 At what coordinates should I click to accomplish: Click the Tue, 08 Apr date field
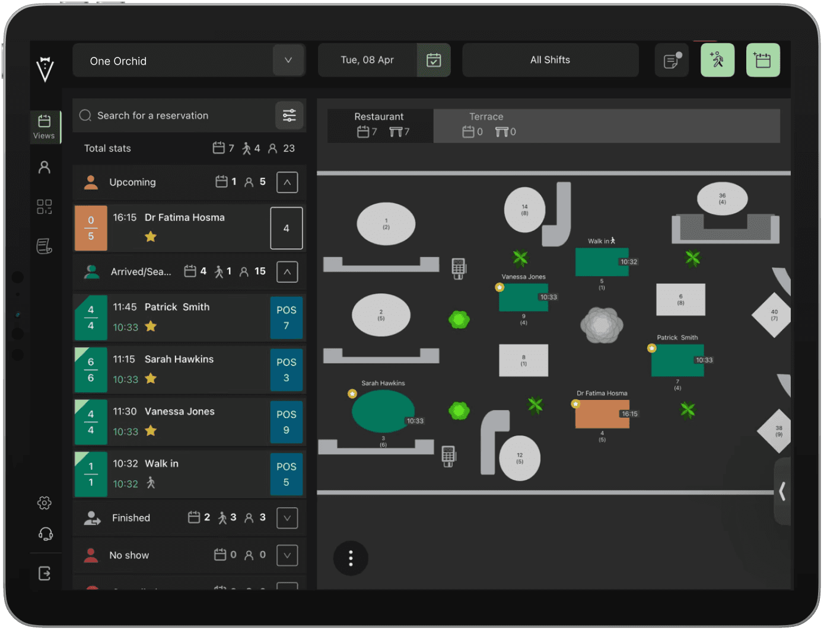(367, 60)
